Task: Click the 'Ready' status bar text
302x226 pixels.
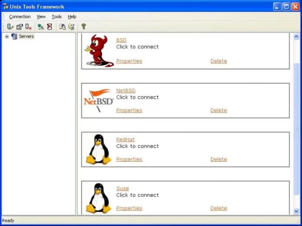Action: [8, 220]
